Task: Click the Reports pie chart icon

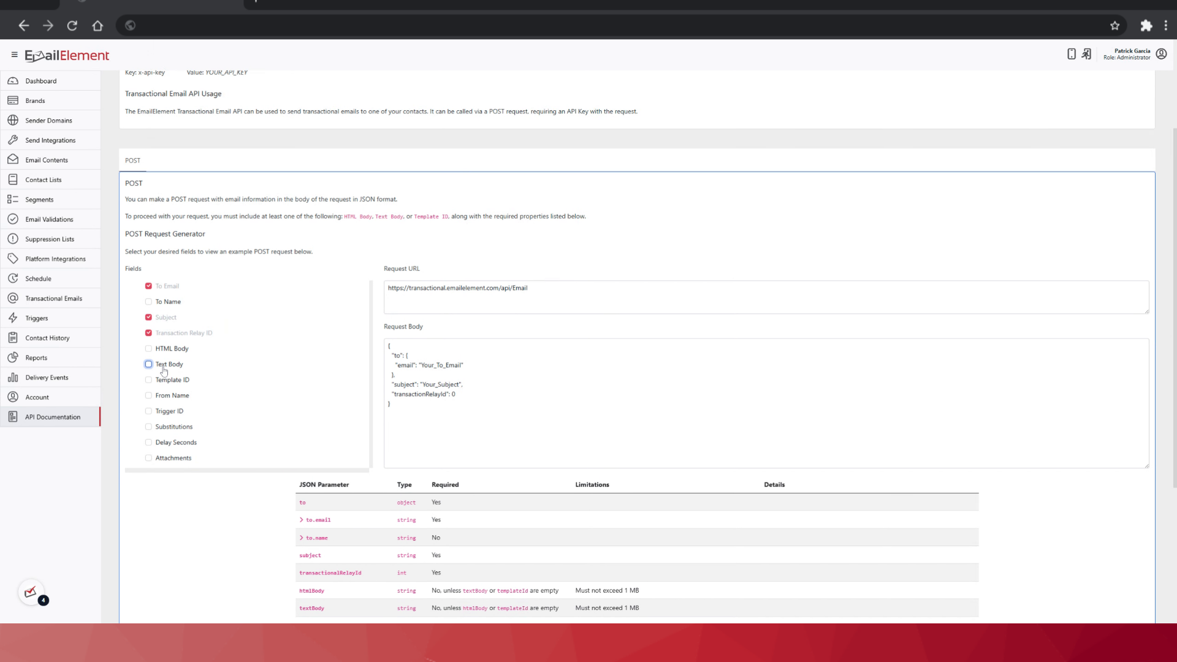Action: pyautogui.click(x=13, y=357)
